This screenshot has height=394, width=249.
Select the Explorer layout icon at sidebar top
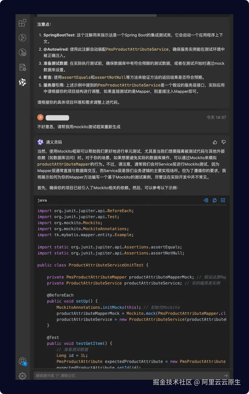pos(22,23)
